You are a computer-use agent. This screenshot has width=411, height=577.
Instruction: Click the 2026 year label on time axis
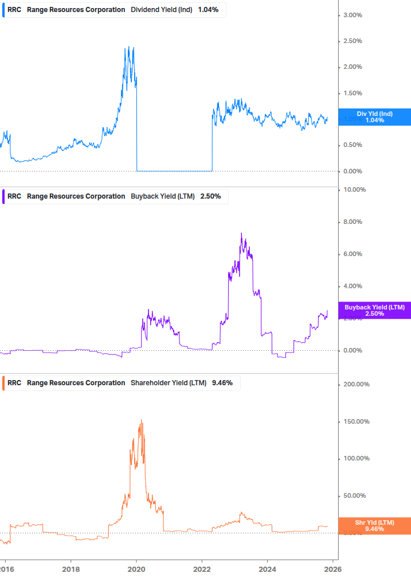click(x=333, y=570)
